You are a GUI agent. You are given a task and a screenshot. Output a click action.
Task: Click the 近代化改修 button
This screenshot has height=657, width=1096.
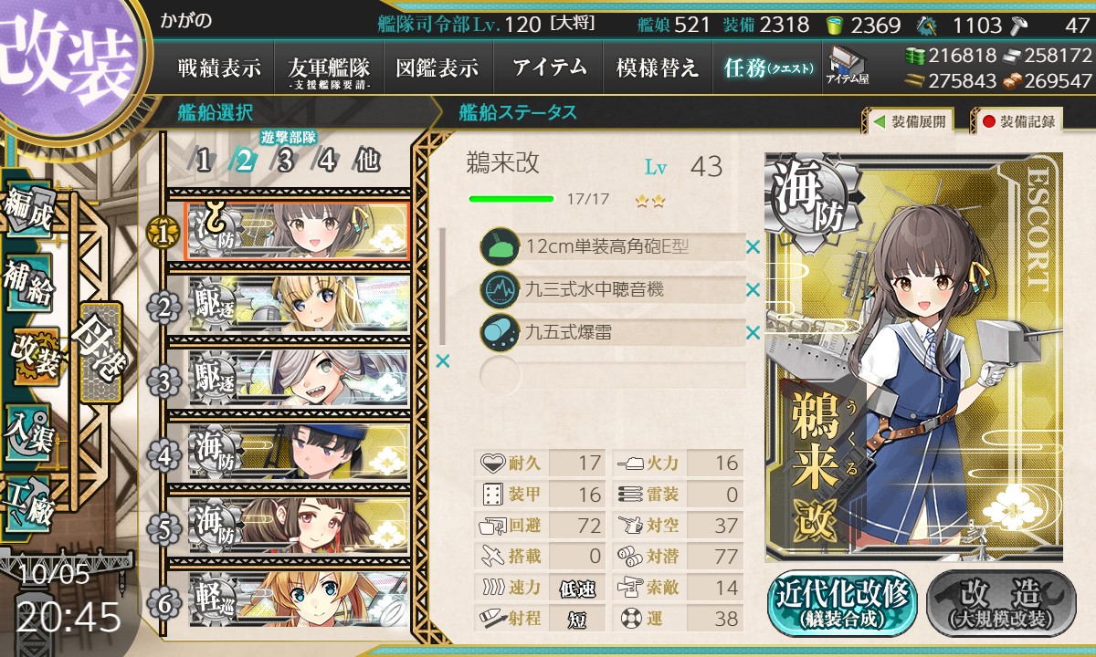point(842,604)
